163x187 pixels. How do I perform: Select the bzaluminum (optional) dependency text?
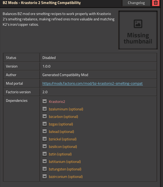tap(66, 109)
